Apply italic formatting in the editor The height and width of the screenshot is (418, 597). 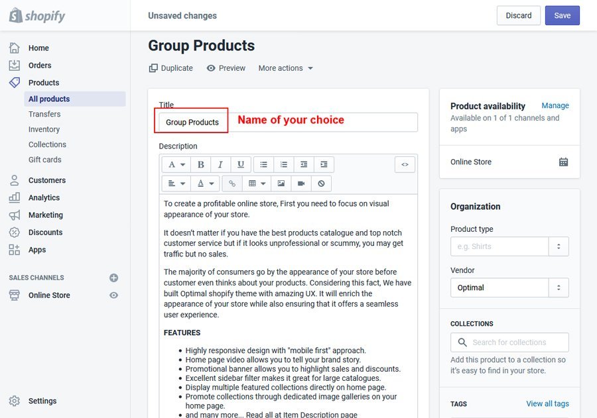pos(220,164)
